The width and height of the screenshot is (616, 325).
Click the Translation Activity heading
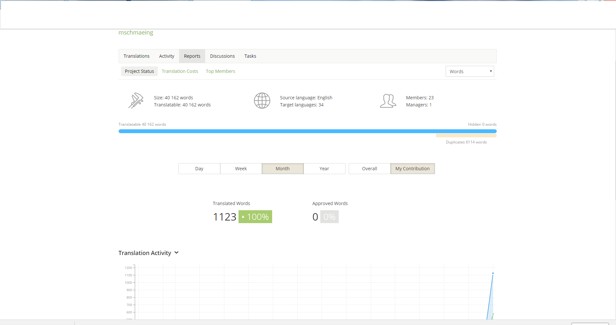coord(144,253)
